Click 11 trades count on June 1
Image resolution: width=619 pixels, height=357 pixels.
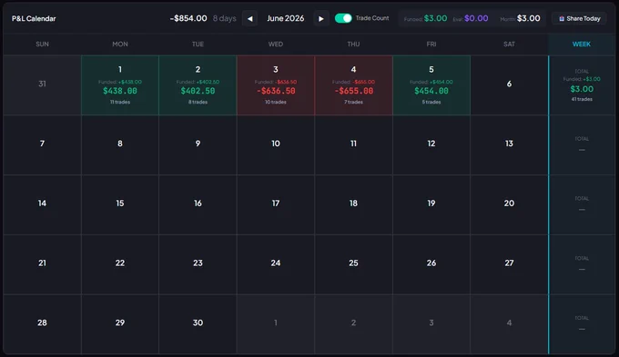(120, 102)
